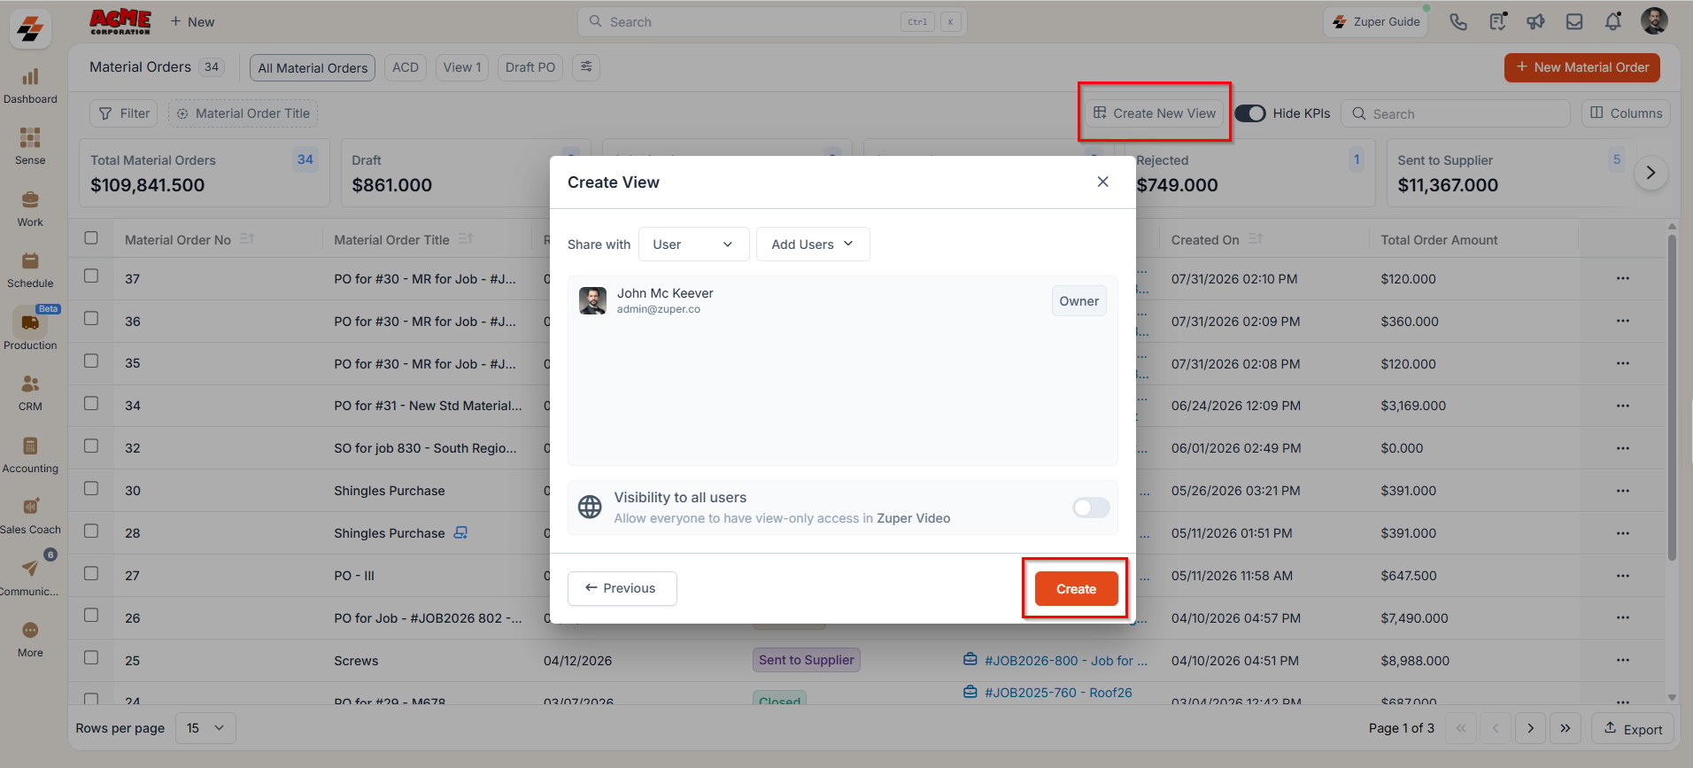The height and width of the screenshot is (768, 1693).
Task: Open Sales Coach in the sidebar
Action: (30, 516)
